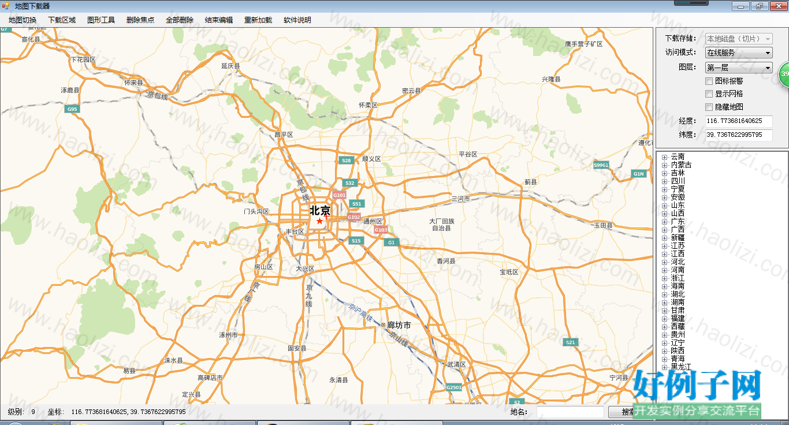This screenshot has width=789, height=425.
Task: Focus the 纬度 latitude input field
Action: [x=739, y=135]
